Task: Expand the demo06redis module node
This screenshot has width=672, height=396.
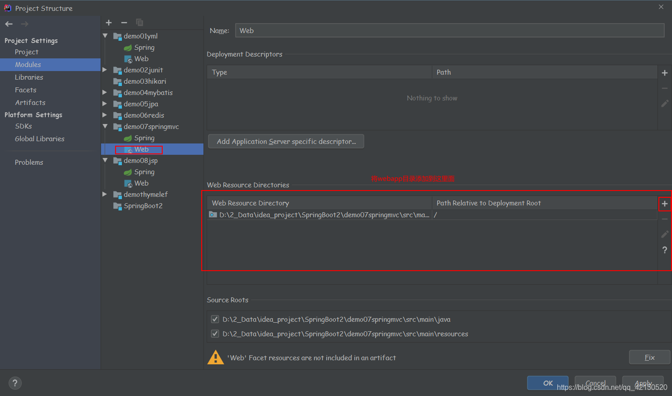Action: tap(105, 115)
